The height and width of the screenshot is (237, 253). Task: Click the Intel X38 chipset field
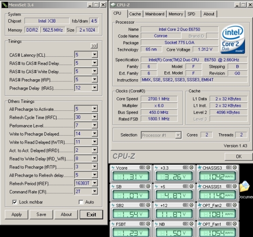(47, 21)
